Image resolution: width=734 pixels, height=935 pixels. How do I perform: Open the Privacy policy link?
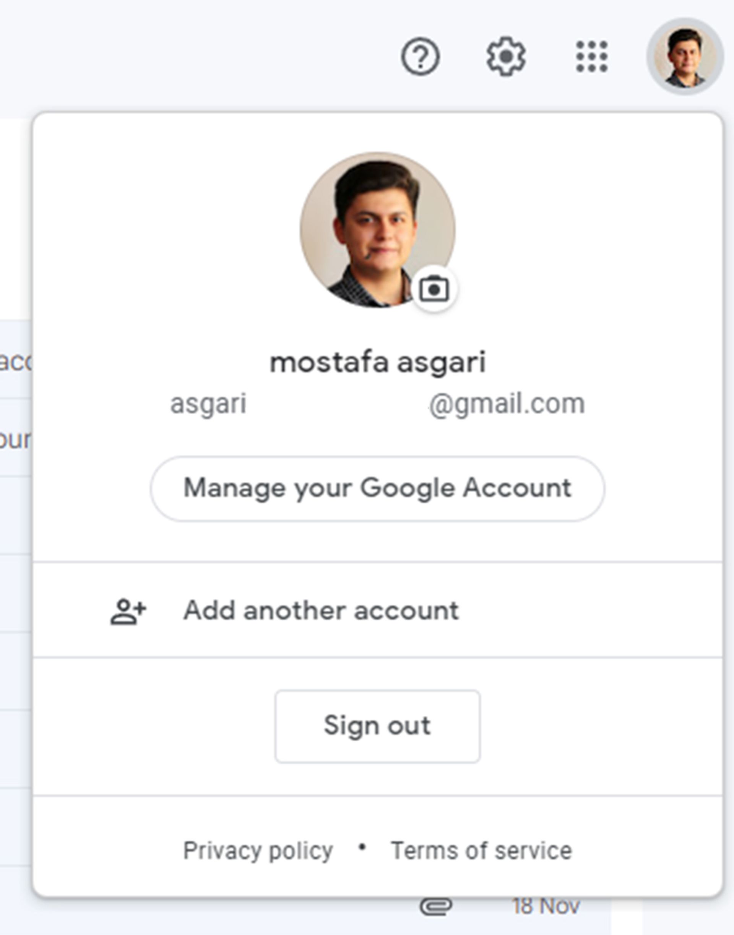pyautogui.click(x=258, y=851)
